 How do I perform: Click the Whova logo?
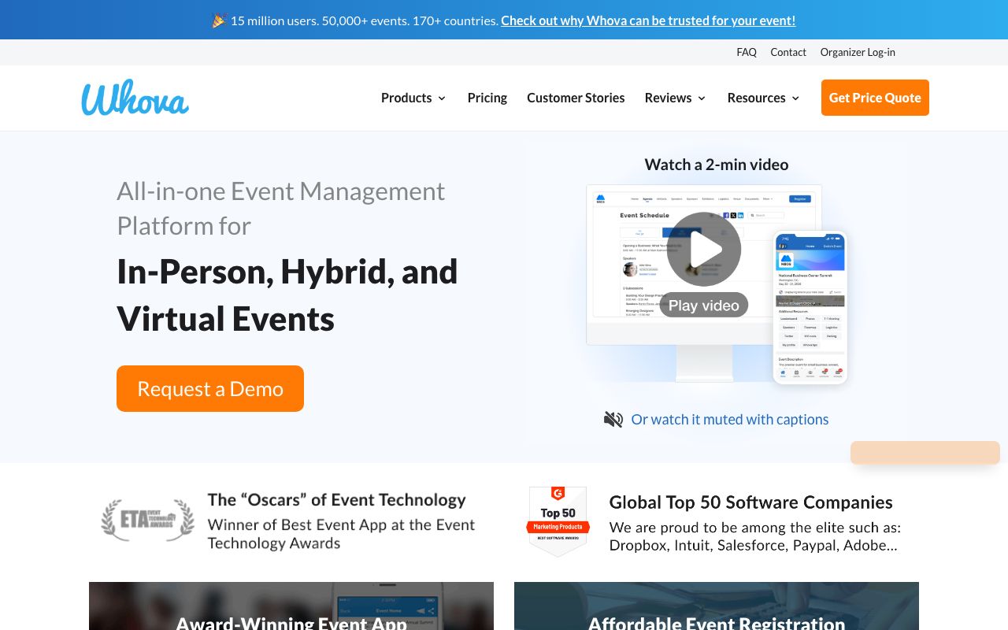coord(135,96)
